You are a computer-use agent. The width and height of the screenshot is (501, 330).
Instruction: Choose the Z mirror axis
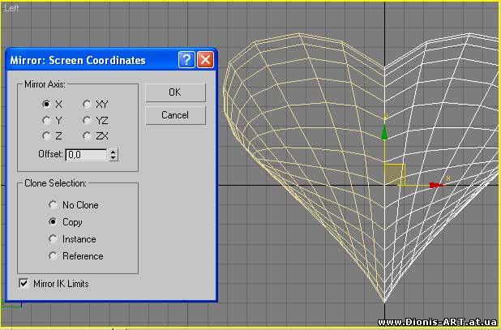tap(47, 136)
